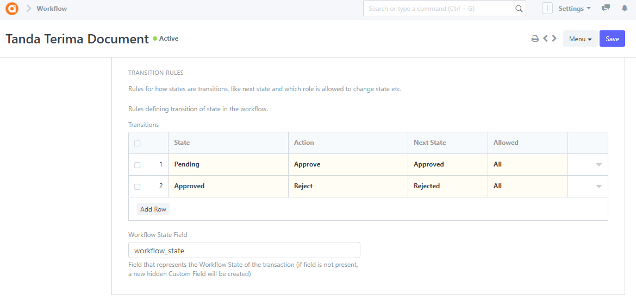The height and width of the screenshot is (301, 636).
Task: Click the Action column header
Action: (348, 143)
